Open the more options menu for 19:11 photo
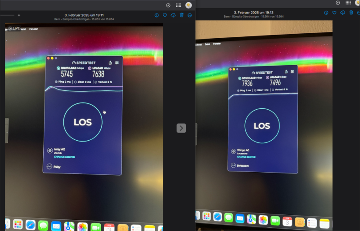 pos(190,15)
